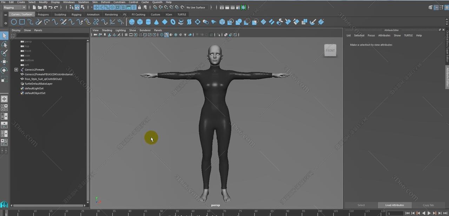
Task: Select the NURBS Circle tool on the shelf
Action: [14, 22]
